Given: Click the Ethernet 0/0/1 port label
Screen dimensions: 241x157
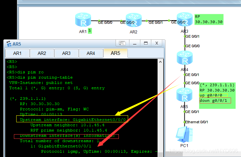Looking at the screenshot, I should pos(196,122).
